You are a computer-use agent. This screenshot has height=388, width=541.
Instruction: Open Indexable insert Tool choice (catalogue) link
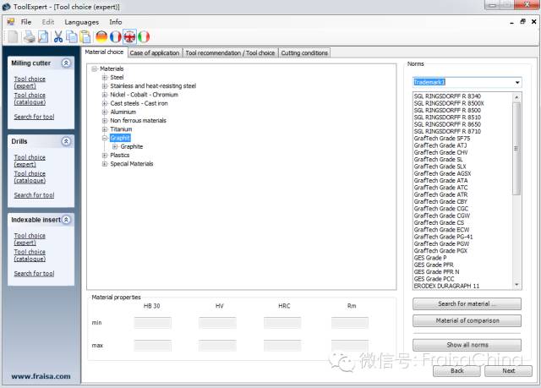(30, 255)
